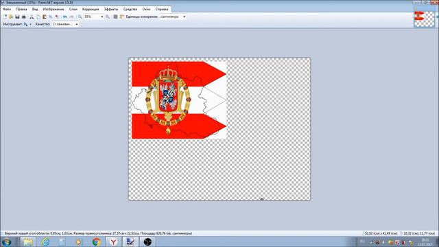This screenshot has width=439, height=247.
Task: Launch Internet Explorer from the taskbar
Action: (x=45, y=242)
